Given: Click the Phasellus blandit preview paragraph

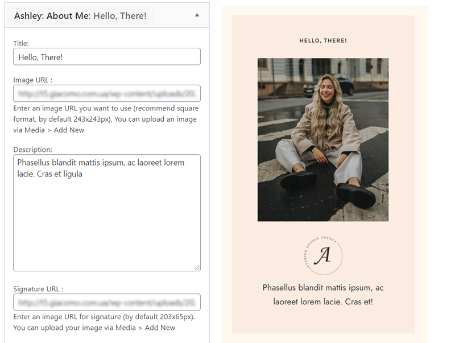Looking at the screenshot, I should tap(322, 295).
